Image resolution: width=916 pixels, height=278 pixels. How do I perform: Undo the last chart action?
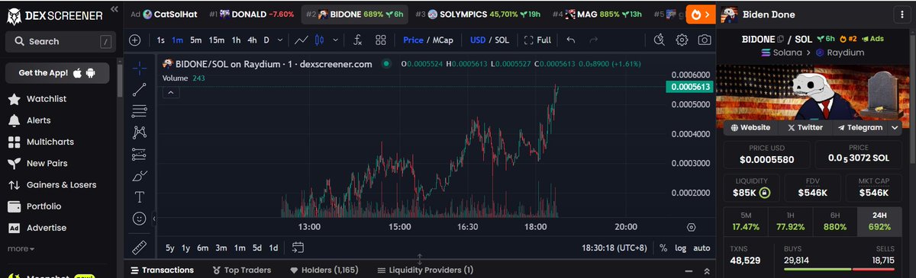click(x=571, y=40)
